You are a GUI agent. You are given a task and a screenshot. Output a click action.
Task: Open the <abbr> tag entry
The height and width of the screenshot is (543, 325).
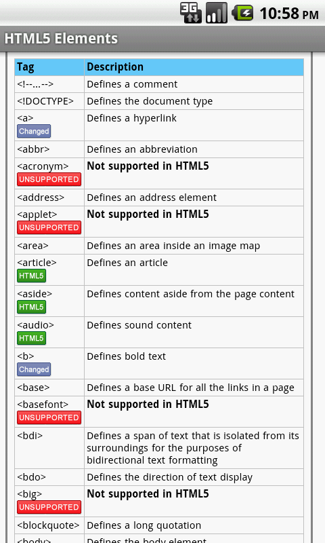[33, 149]
